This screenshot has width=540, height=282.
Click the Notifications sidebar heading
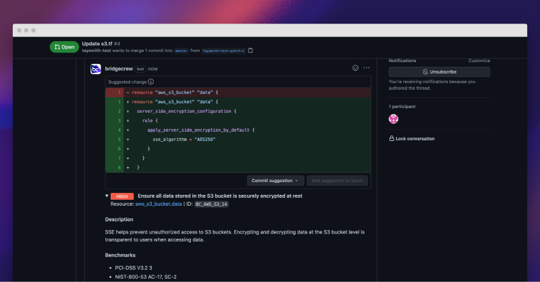tap(402, 61)
